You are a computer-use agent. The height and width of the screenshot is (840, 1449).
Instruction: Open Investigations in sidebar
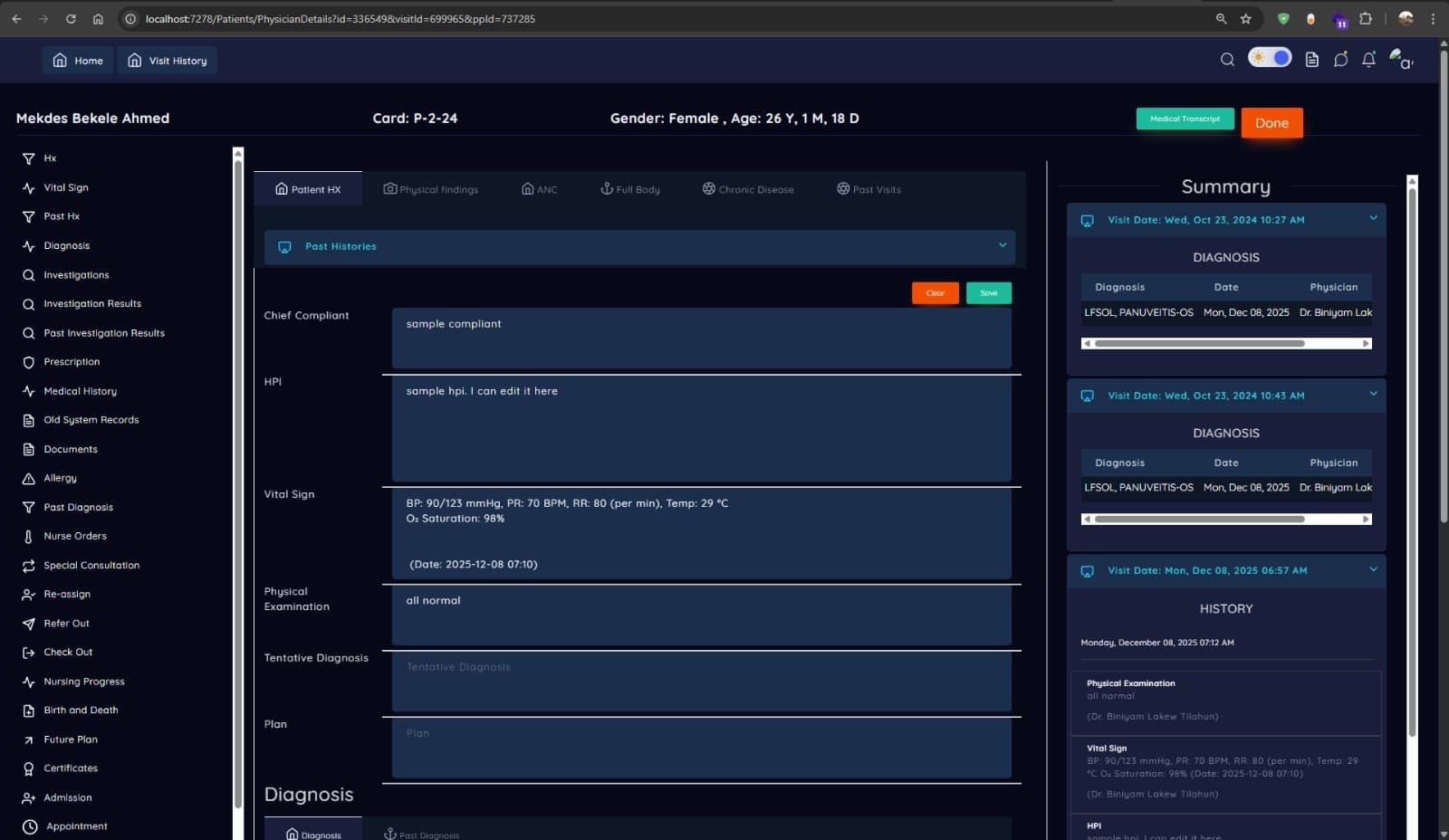(x=66, y=275)
